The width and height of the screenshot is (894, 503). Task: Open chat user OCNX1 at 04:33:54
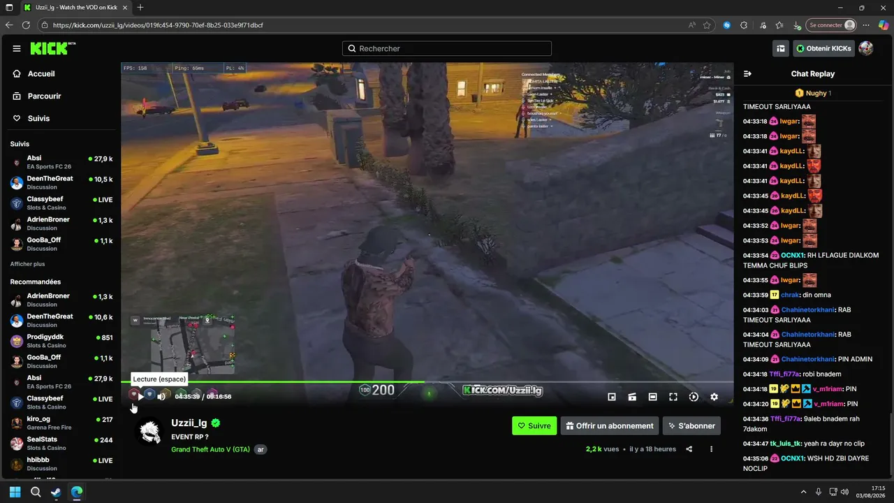click(x=792, y=256)
